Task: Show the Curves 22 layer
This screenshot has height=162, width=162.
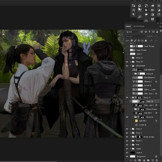Action: tap(127, 125)
